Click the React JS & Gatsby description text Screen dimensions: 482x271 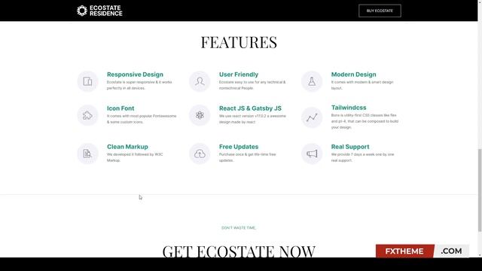(x=252, y=119)
